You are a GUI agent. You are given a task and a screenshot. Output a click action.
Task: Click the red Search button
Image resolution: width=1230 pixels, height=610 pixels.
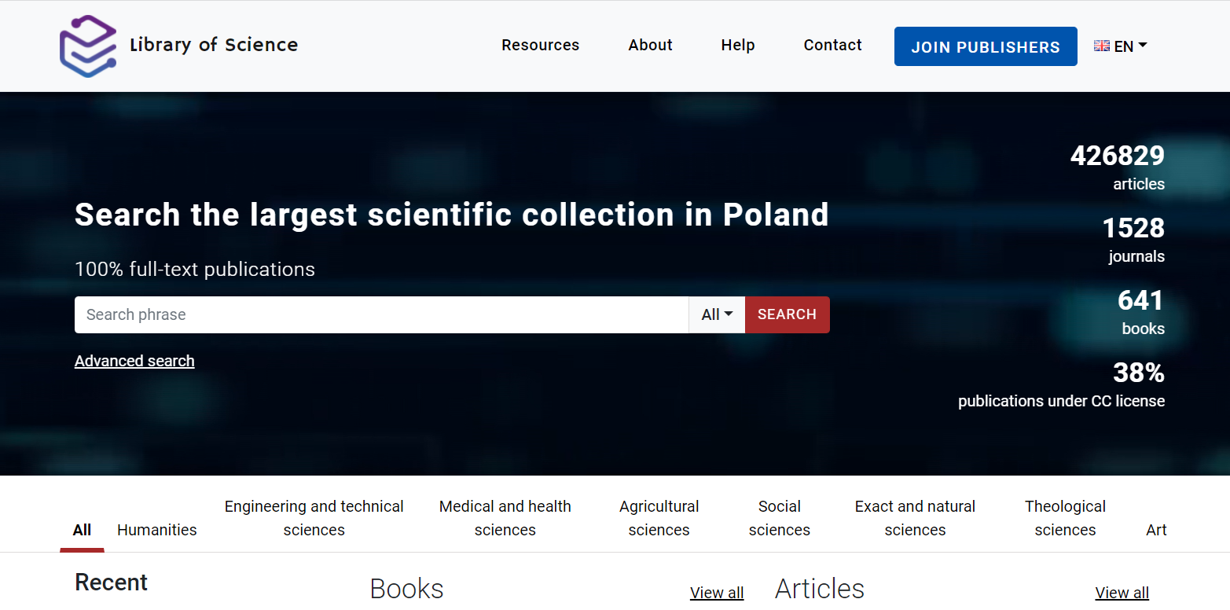[x=787, y=314]
